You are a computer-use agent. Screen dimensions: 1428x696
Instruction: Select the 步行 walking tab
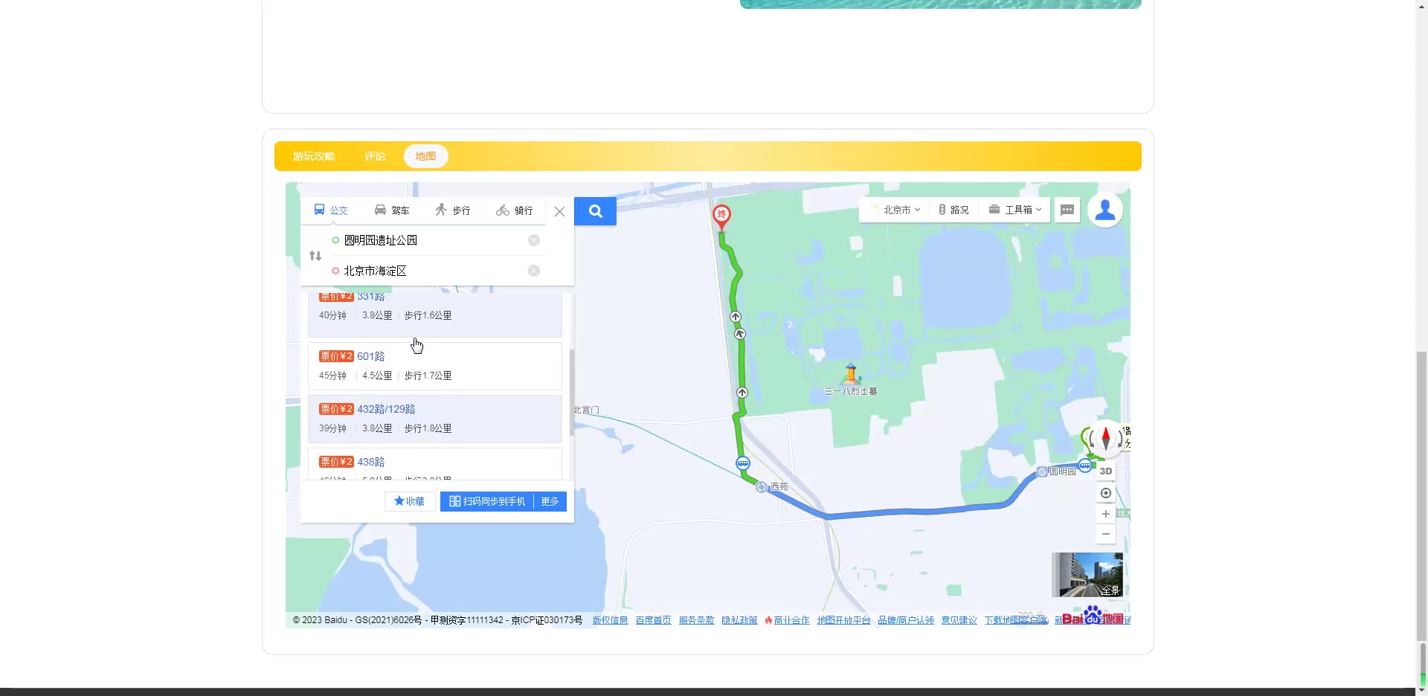click(x=453, y=210)
